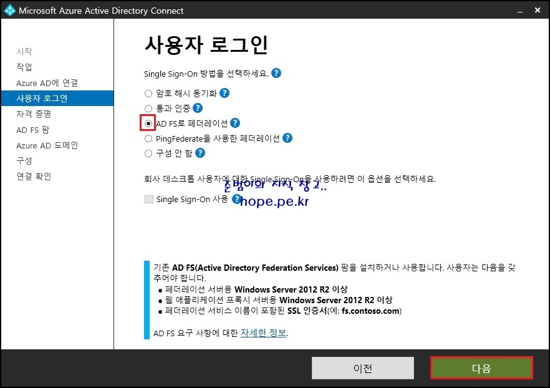Click the Azure AD Connect logo in title bar
The height and width of the screenshot is (388, 550).
pyautogui.click(x=9, y=10)
